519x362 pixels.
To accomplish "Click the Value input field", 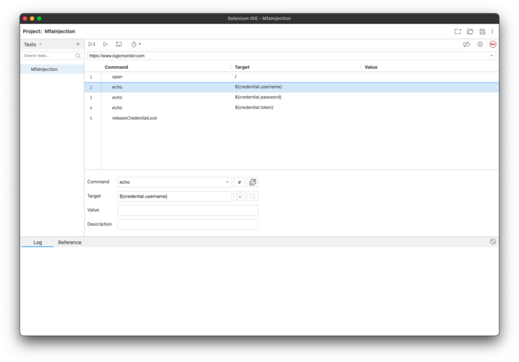I will [x=188, y=210].
